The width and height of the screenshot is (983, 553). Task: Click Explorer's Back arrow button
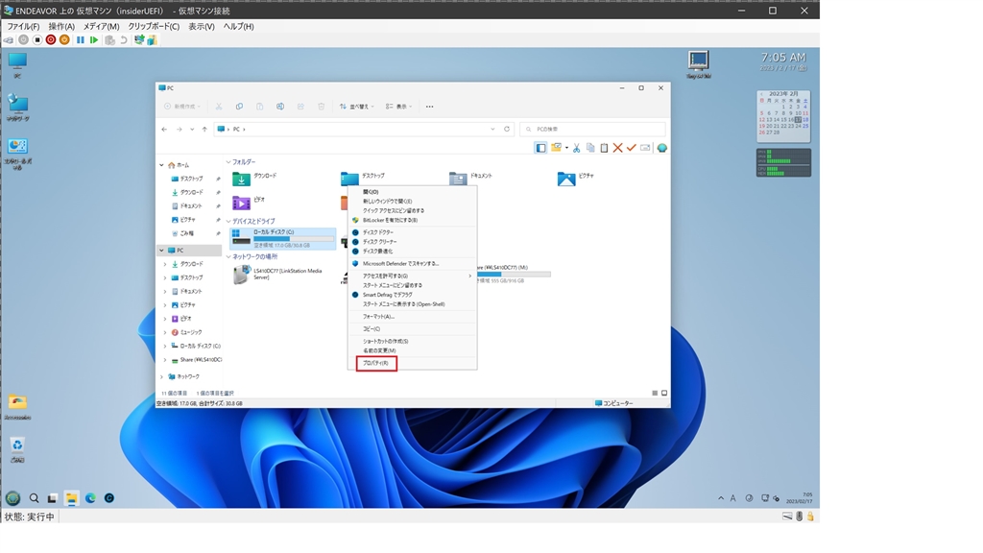click(x=164, y=130)
